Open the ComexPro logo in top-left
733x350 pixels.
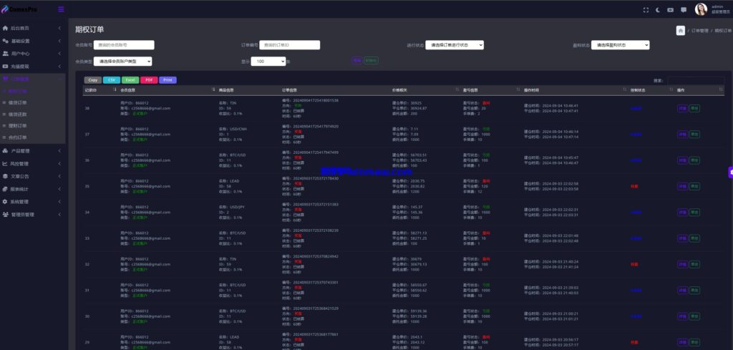[19, 9]
